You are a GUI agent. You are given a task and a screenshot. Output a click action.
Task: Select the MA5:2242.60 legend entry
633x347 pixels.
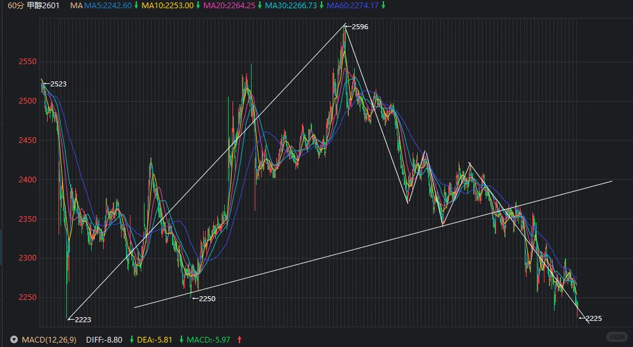108,6
